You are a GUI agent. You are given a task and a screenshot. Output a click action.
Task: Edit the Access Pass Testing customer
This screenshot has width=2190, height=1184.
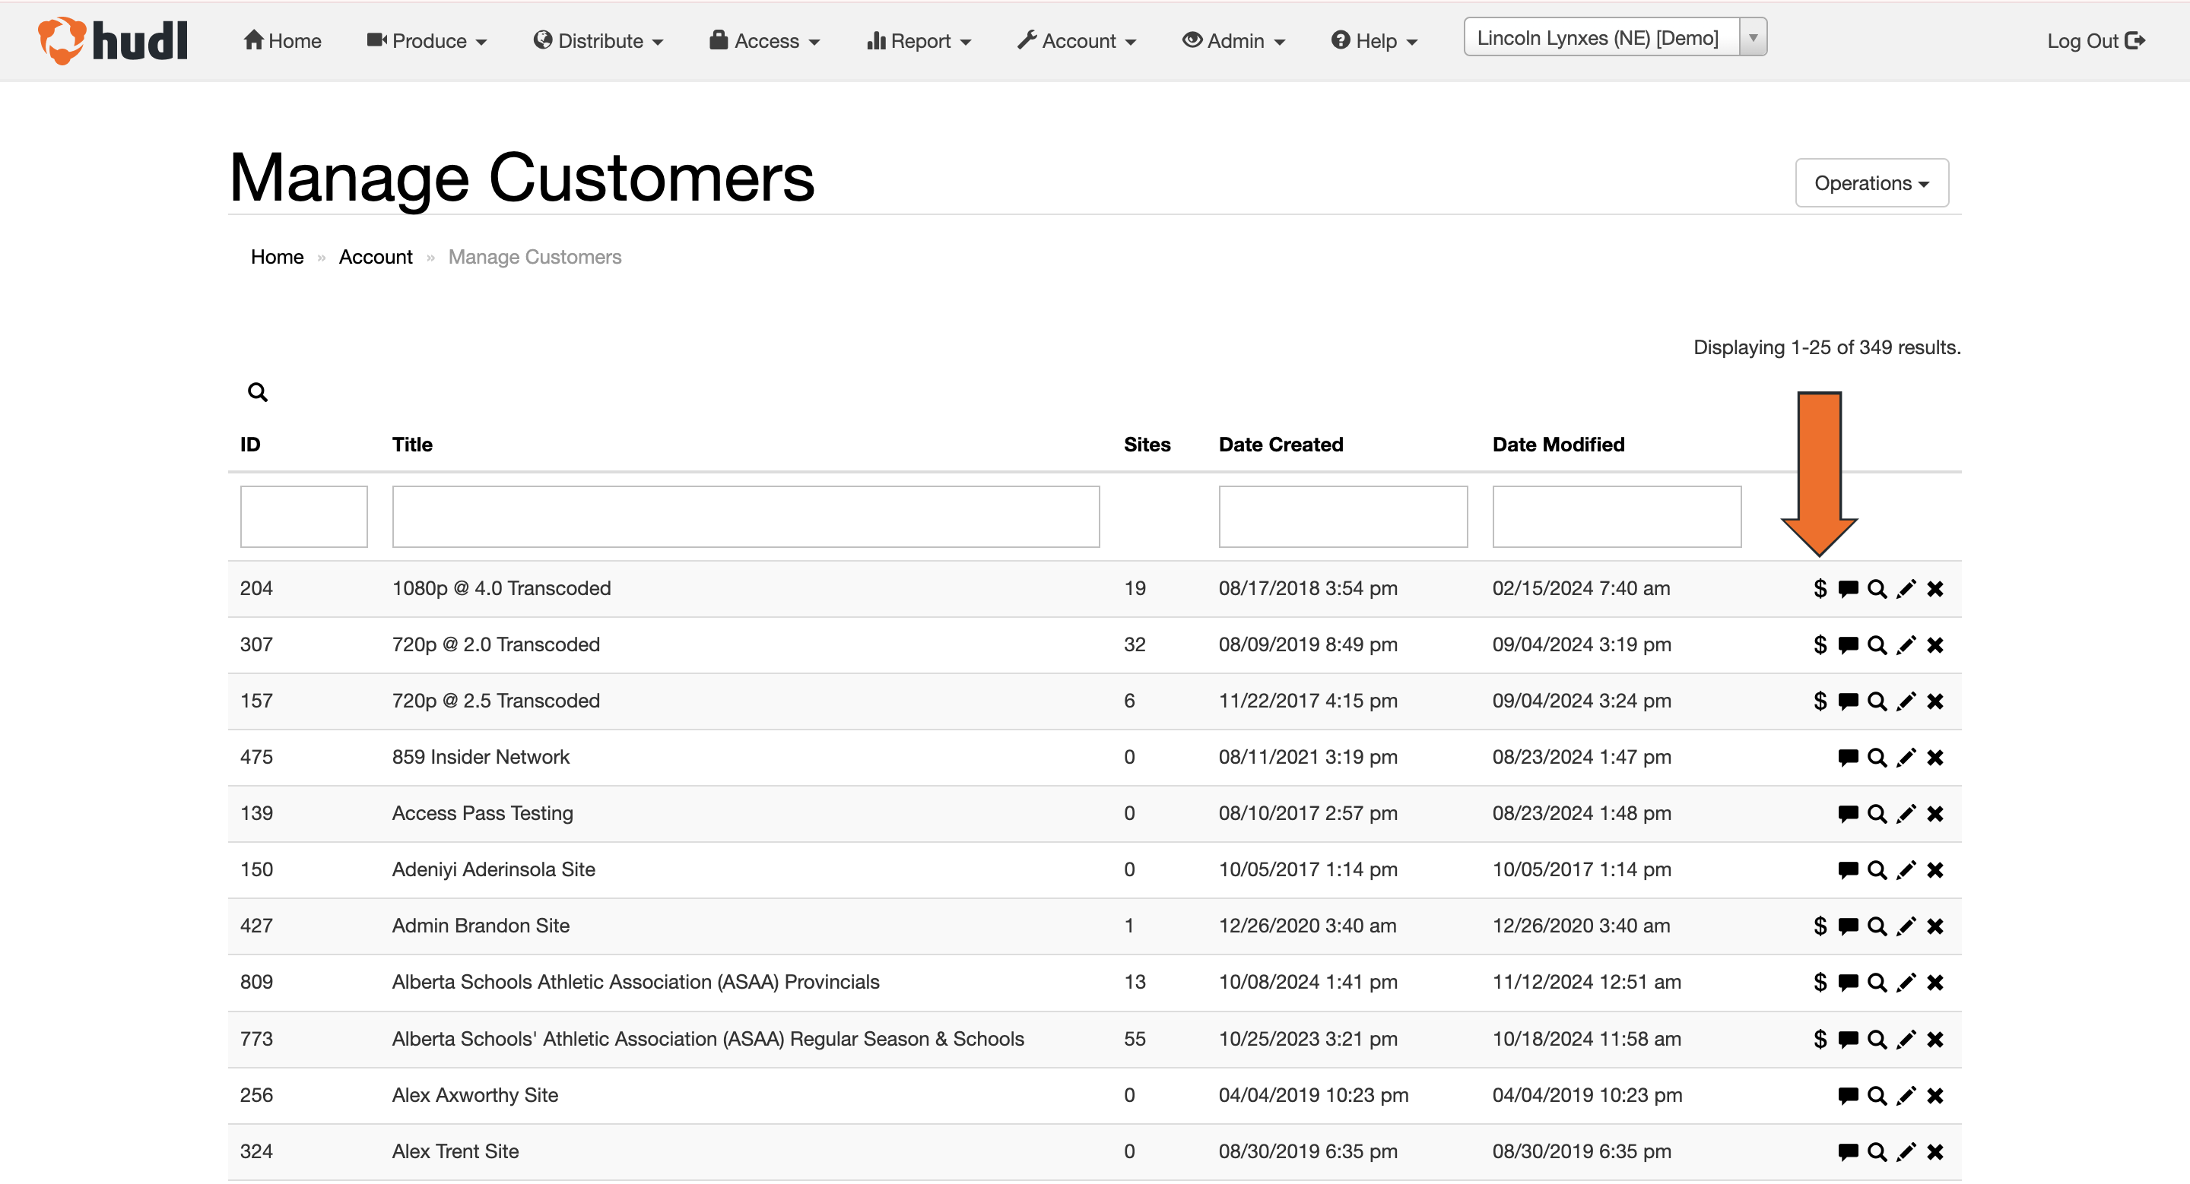point(1907,813)
